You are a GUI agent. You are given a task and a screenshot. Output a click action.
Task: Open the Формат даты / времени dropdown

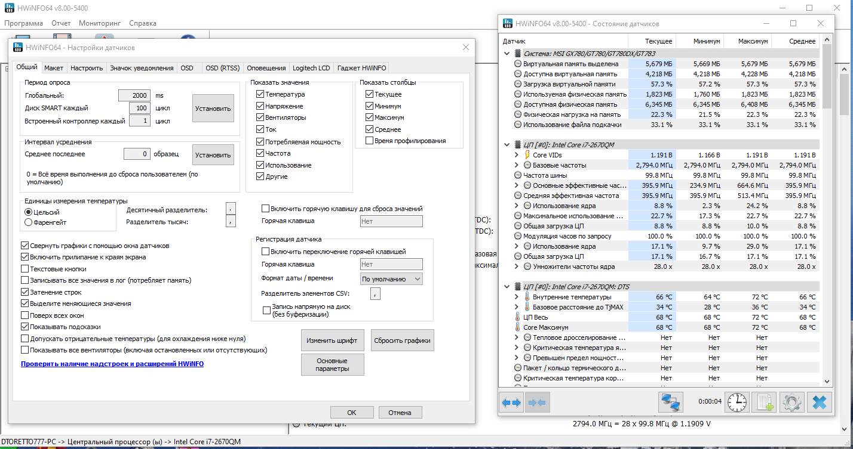(391, 279)
